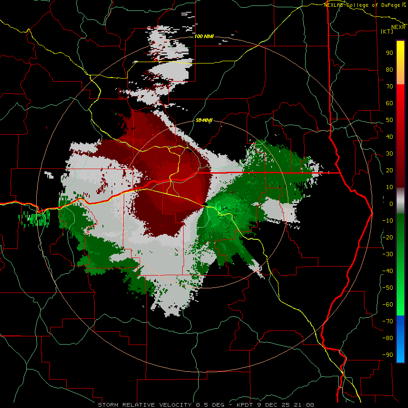Click the '20' value on velocity scale
This screenshot has width=408, height=408.
(x=389, y=170)
